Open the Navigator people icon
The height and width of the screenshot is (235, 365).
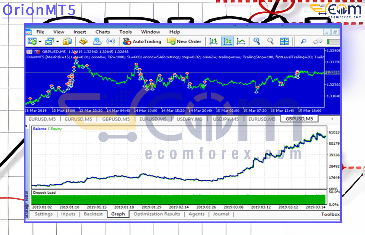click(97, 41)
